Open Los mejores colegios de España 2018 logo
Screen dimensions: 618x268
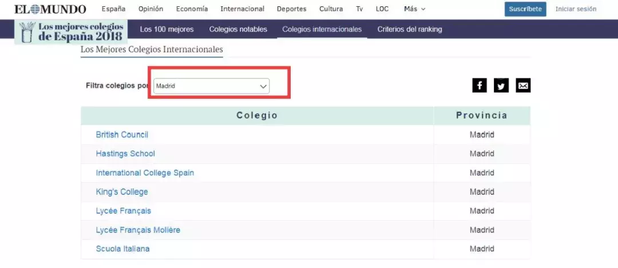point(72,32)
